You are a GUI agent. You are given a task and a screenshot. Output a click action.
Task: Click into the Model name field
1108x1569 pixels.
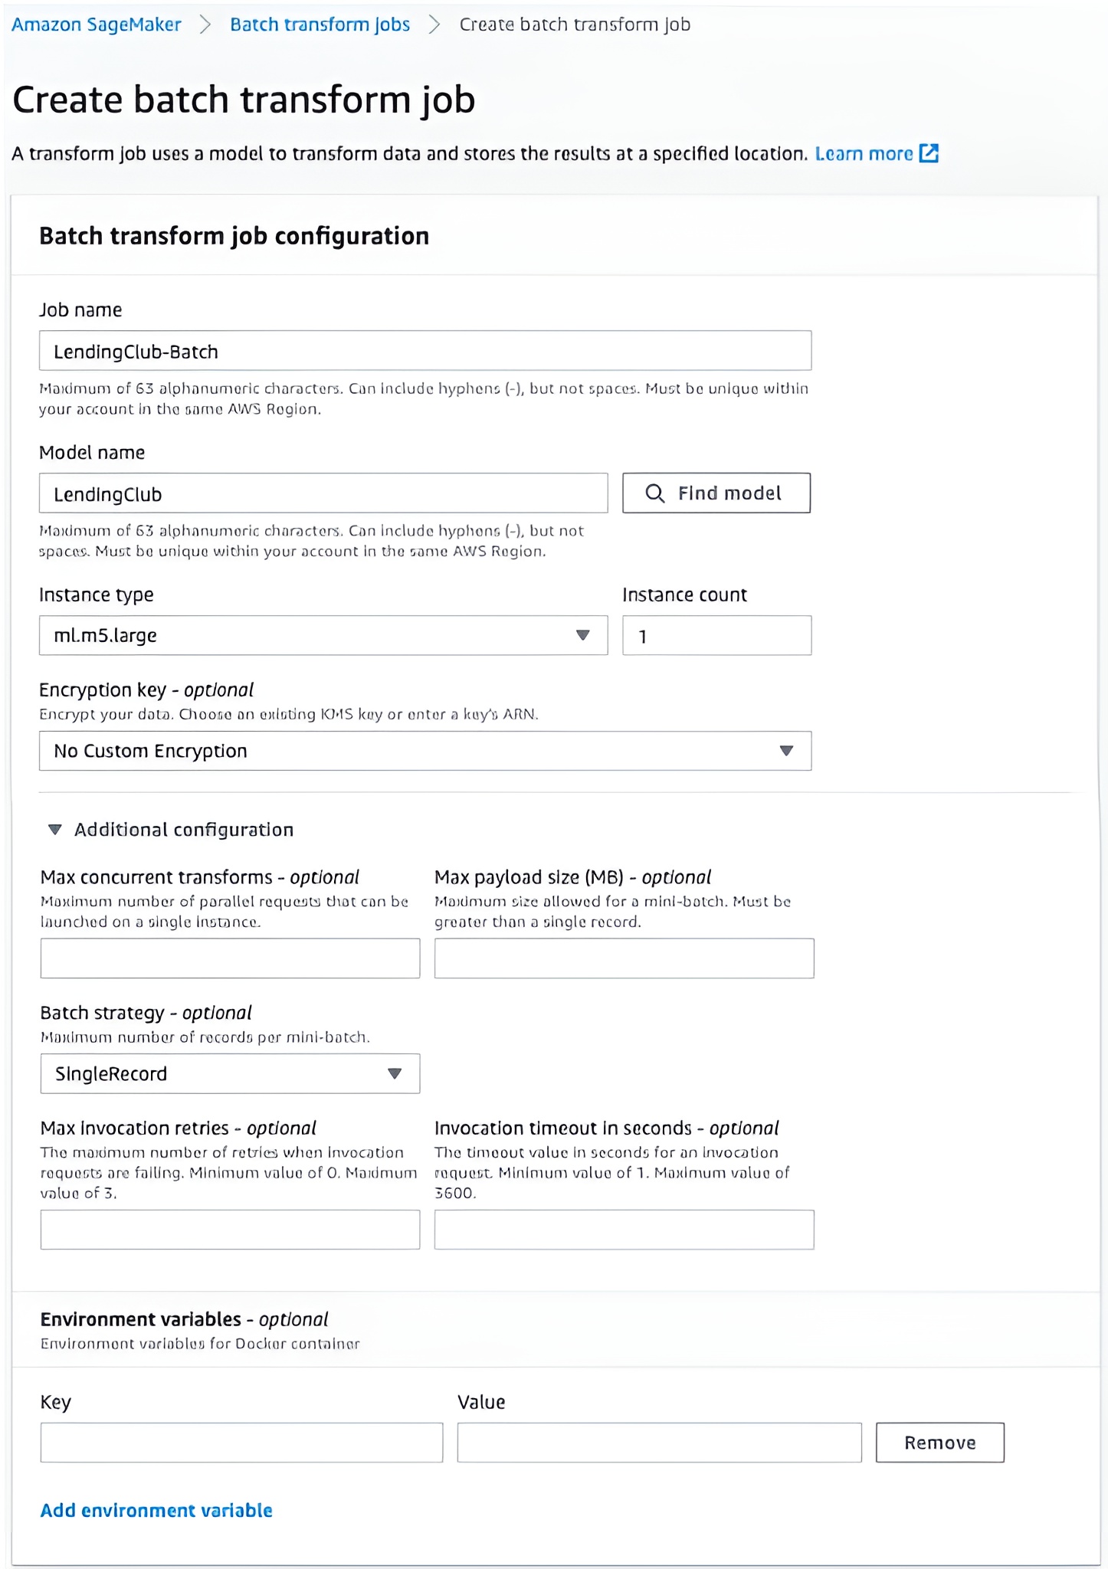click(323, 493)
